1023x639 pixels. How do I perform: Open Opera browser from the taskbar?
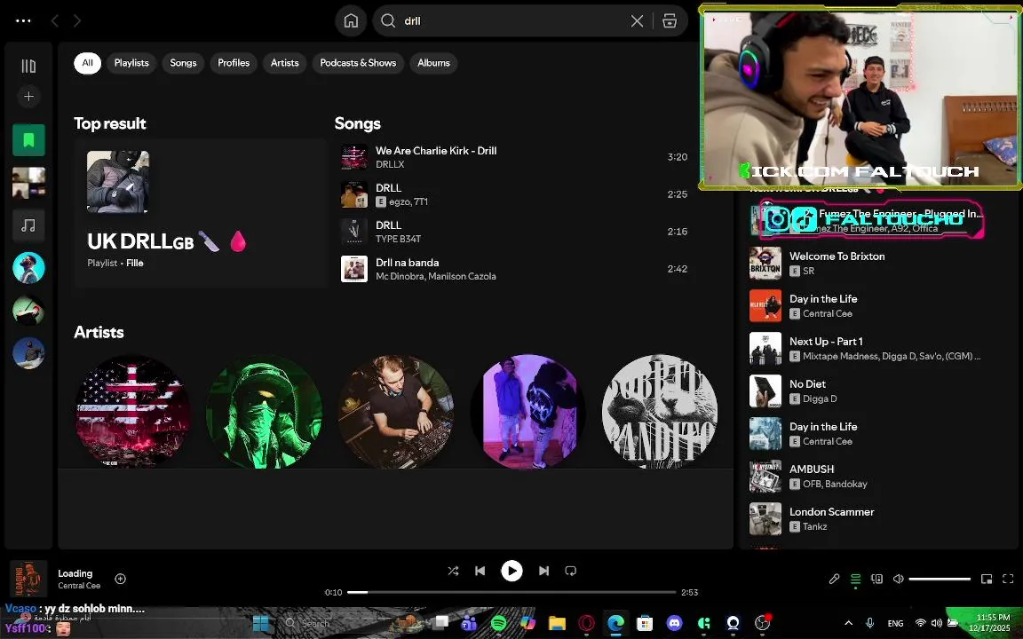(586, 623)
